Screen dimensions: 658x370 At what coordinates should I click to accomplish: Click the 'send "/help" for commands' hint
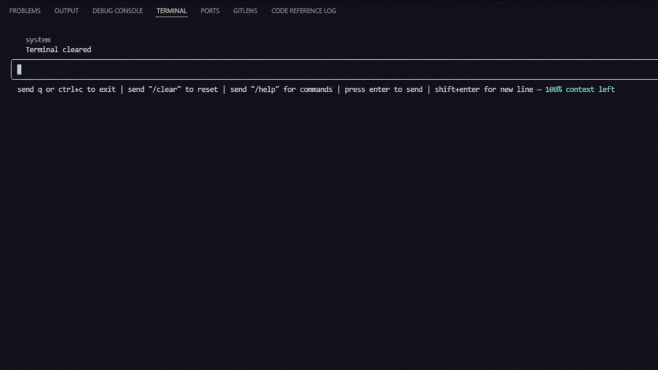coord(281,89)
